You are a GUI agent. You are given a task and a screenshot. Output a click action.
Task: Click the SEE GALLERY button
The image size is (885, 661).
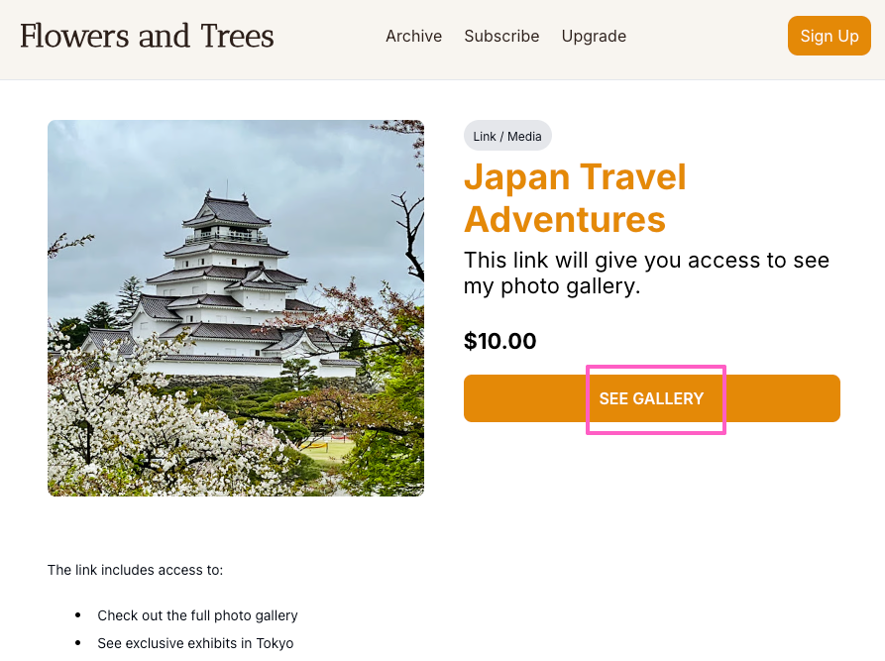[651, 398]
